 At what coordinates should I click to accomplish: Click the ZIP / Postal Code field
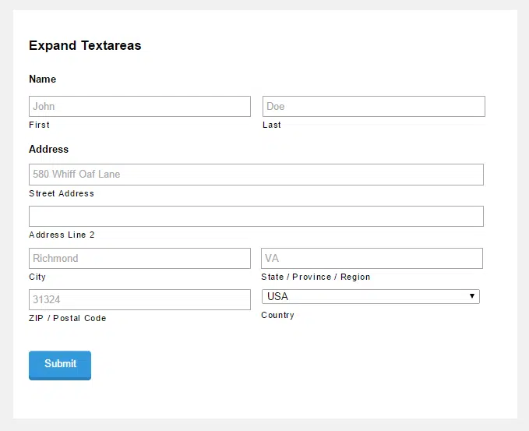[139, 299]
